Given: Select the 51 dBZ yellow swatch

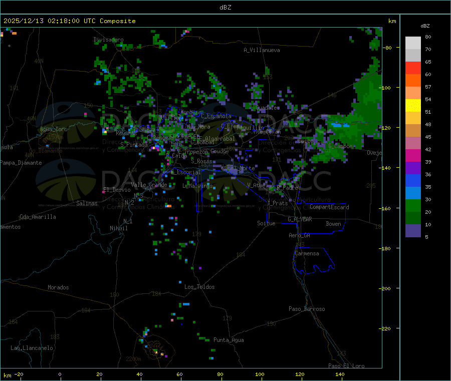Looking at the screenshot, I should click(x=413, y=106).
